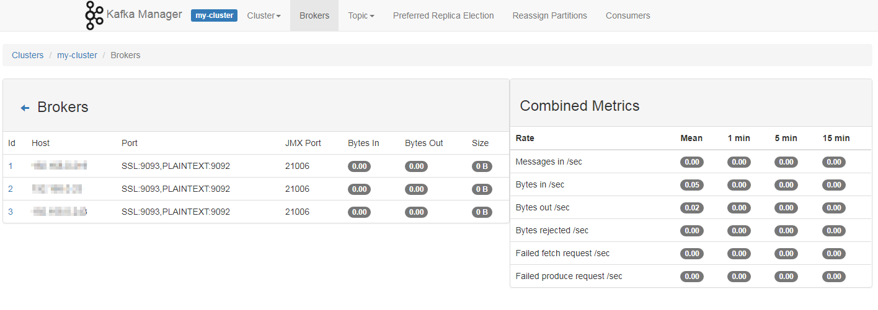Expand the Topic dropdown menu
Viewport: 878px width, 310px height.
coord(361,15)
